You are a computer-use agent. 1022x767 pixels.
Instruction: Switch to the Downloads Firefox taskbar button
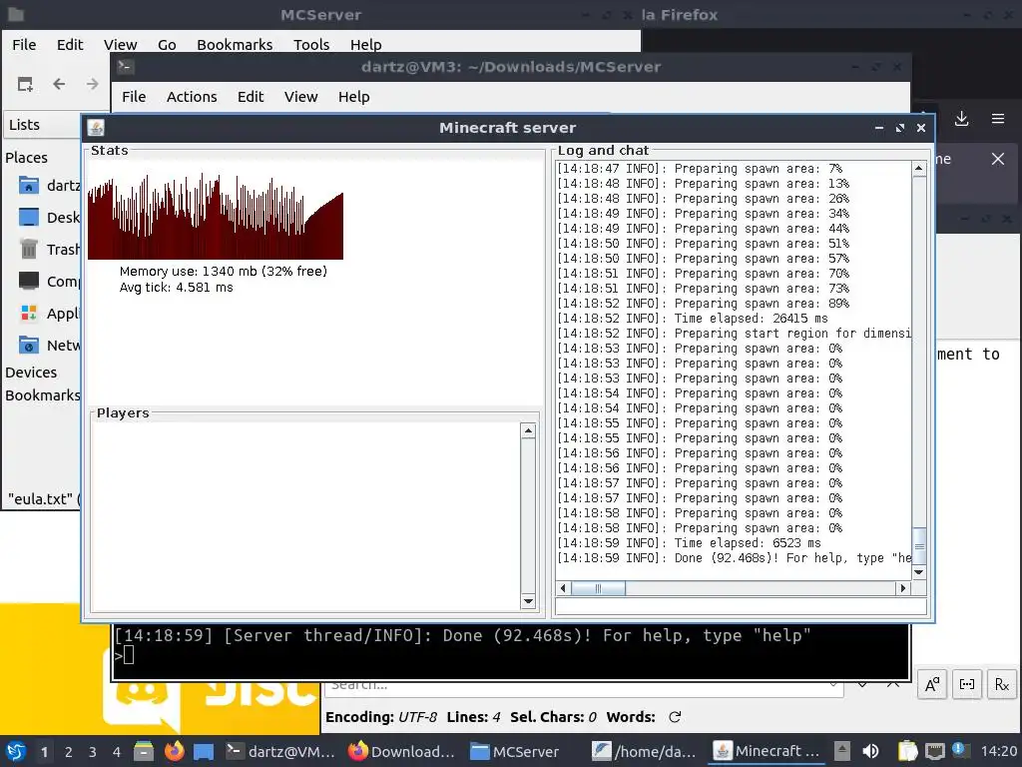[x=401, y=751]
